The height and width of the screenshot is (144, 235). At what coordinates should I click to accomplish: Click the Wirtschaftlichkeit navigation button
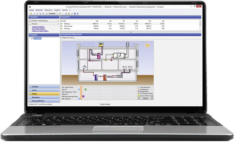coord(38,101)
